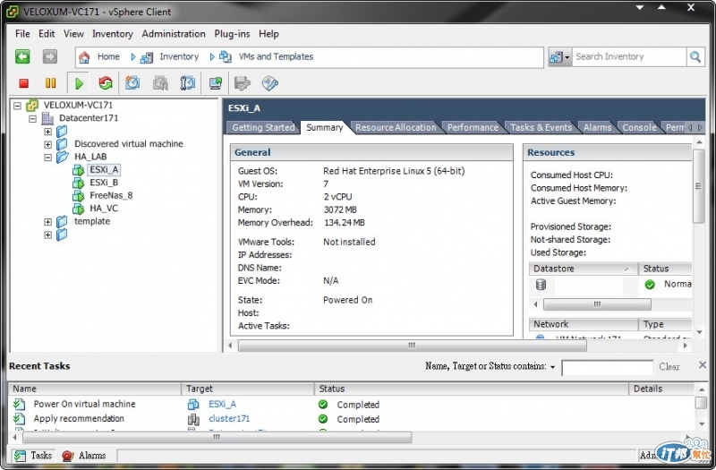Click the Connect floppy device icon

243,83
